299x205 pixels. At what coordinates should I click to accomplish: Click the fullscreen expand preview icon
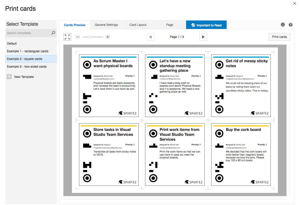(67, 37)
